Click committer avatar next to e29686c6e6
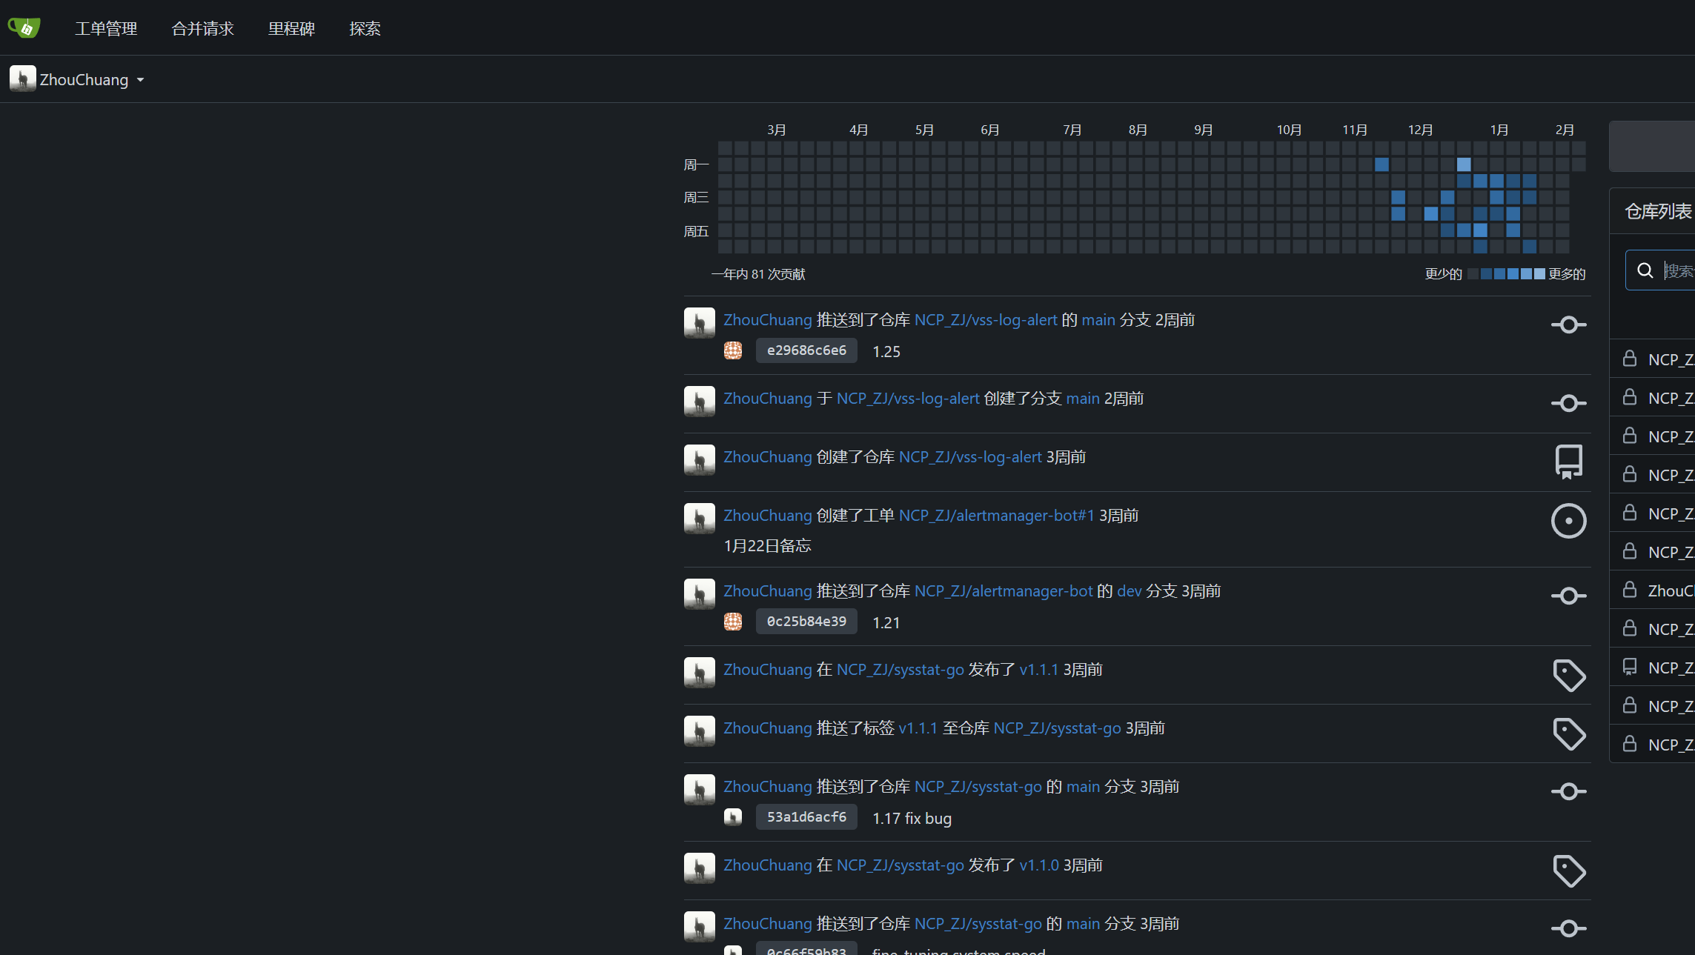1695x955 pixels. tap(732, 350)
